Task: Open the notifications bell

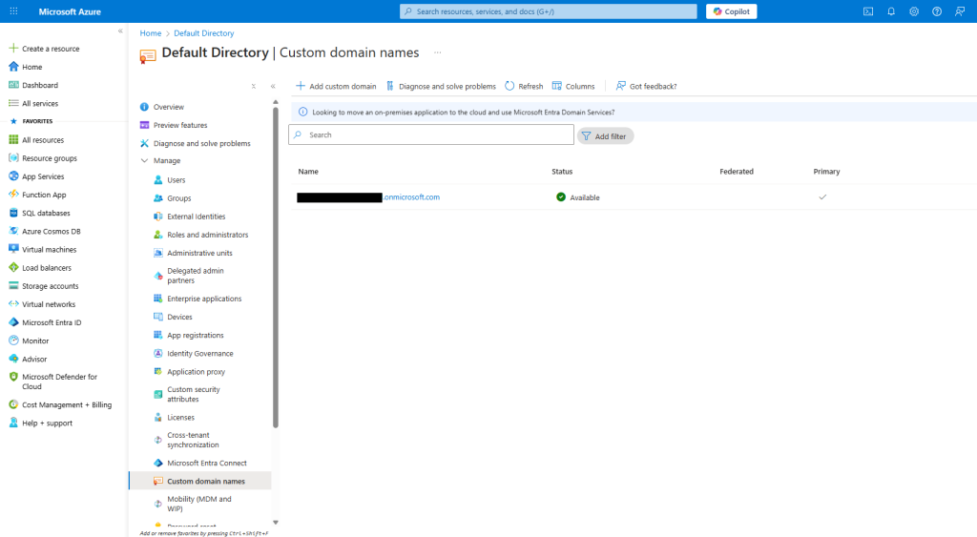Action: [891, 11]
